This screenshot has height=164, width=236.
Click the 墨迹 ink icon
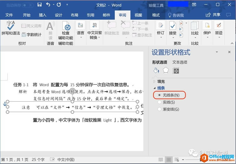[x=219, y=26]
